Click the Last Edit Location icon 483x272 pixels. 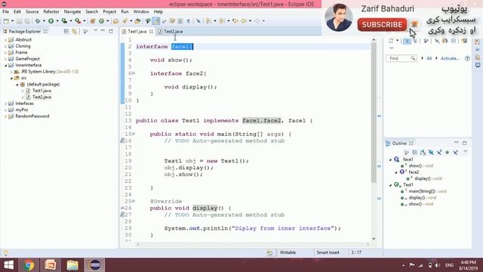click(235, 21)
